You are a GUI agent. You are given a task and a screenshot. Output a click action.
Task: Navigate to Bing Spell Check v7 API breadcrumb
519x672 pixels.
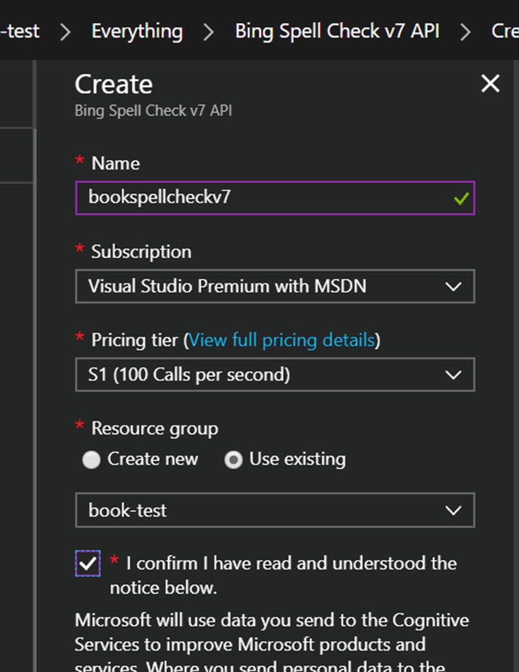tap(337, 31)
